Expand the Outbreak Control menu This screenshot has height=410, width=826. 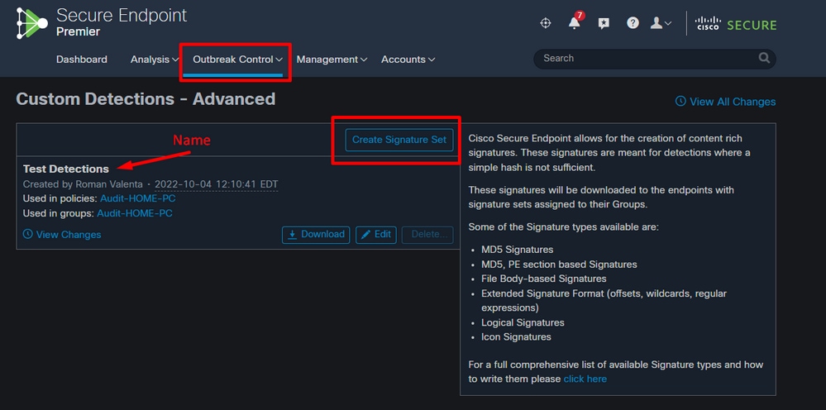[x=237, y=60]
